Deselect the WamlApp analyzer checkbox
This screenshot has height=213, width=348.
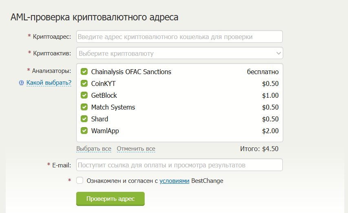[x=84, y=131]
